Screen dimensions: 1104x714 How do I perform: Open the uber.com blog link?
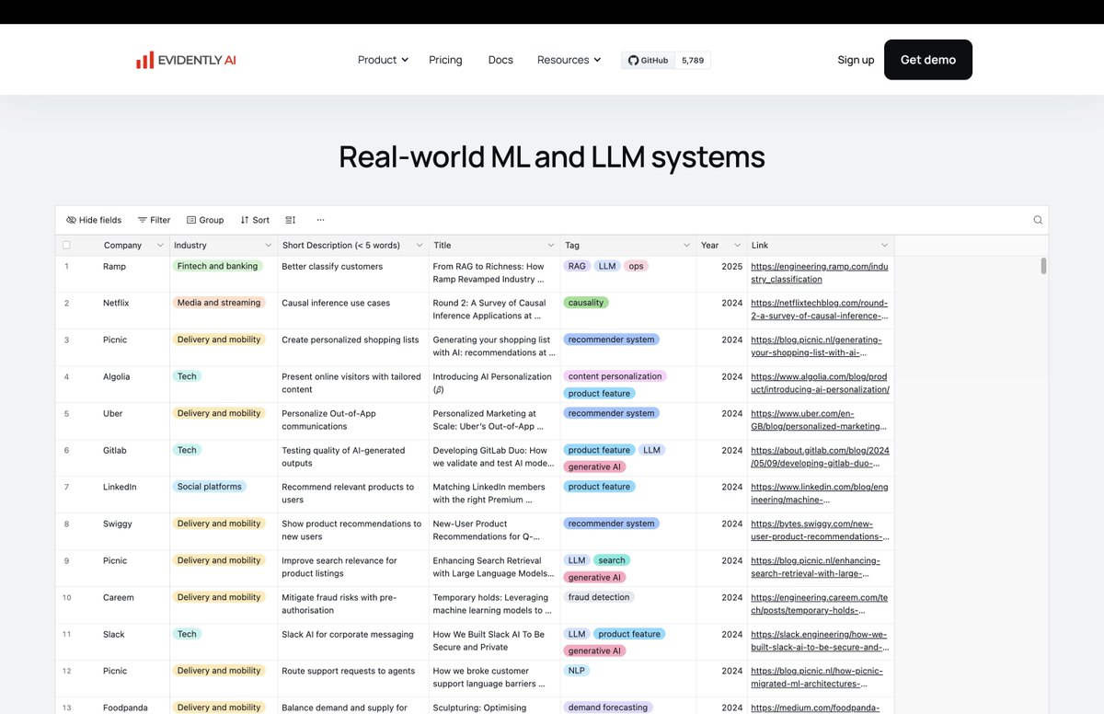pos(820,420)
